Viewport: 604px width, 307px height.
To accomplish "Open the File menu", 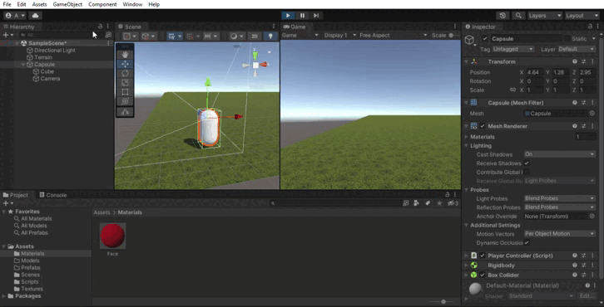I will 7,4.
